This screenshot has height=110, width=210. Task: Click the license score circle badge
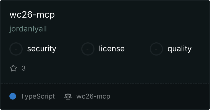tap(88, 49)
